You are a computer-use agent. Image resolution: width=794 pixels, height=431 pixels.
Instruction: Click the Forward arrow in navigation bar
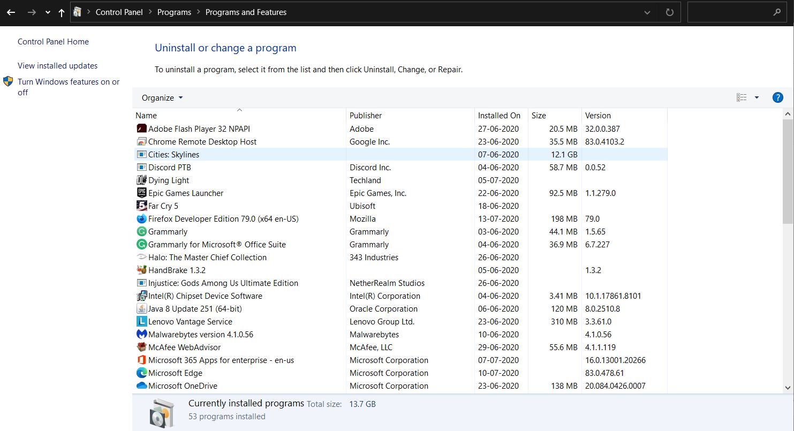[x=32, y=12]
